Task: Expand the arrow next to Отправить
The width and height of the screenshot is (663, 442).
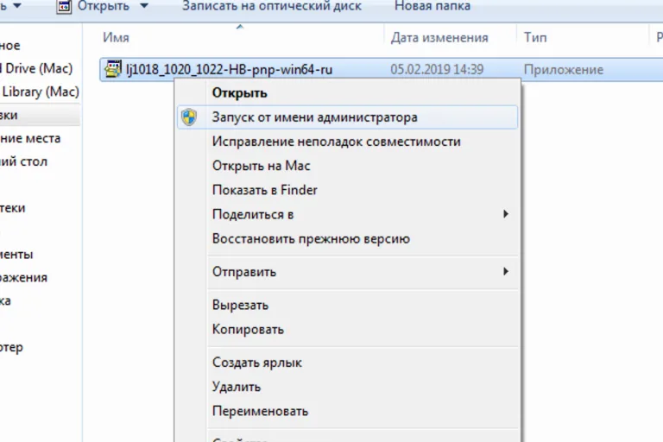Action: pyautogui.click(x=506, y=272)
